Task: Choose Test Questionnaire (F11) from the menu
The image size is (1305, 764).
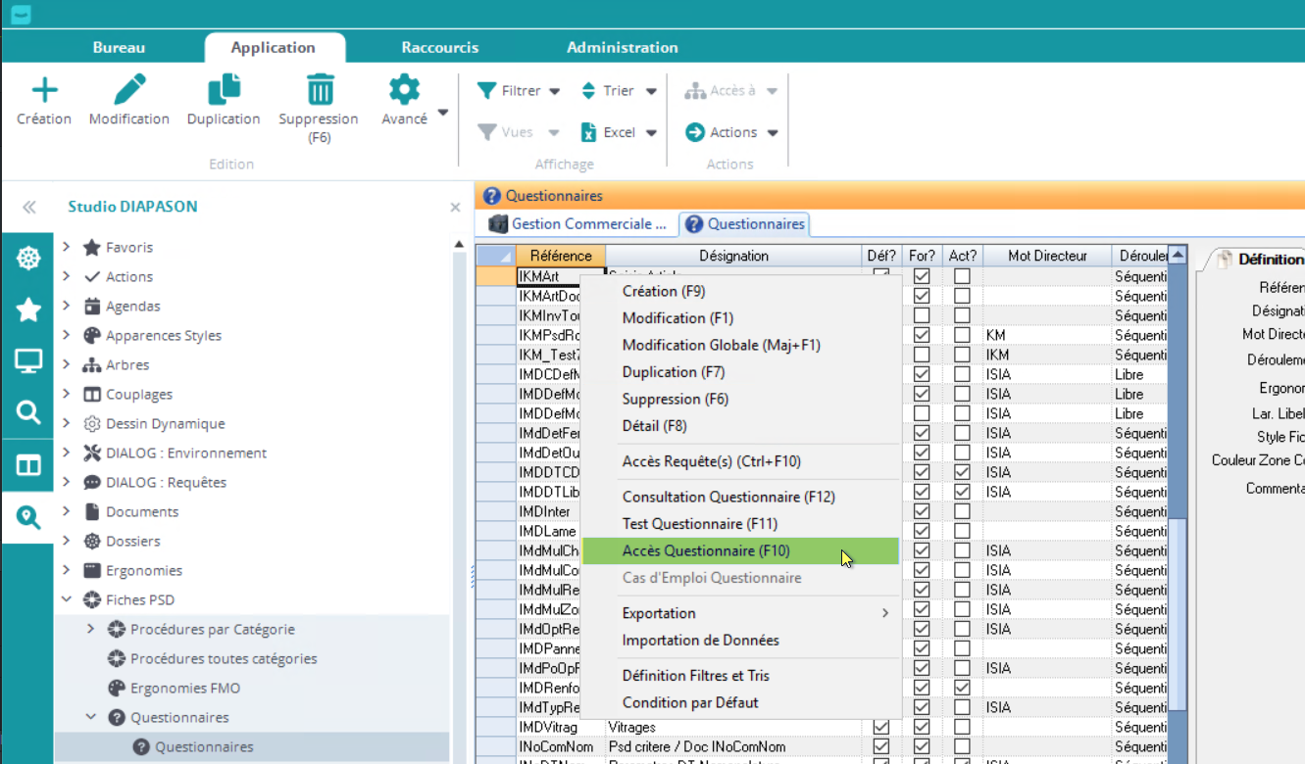Action: (x=699, y=524)
